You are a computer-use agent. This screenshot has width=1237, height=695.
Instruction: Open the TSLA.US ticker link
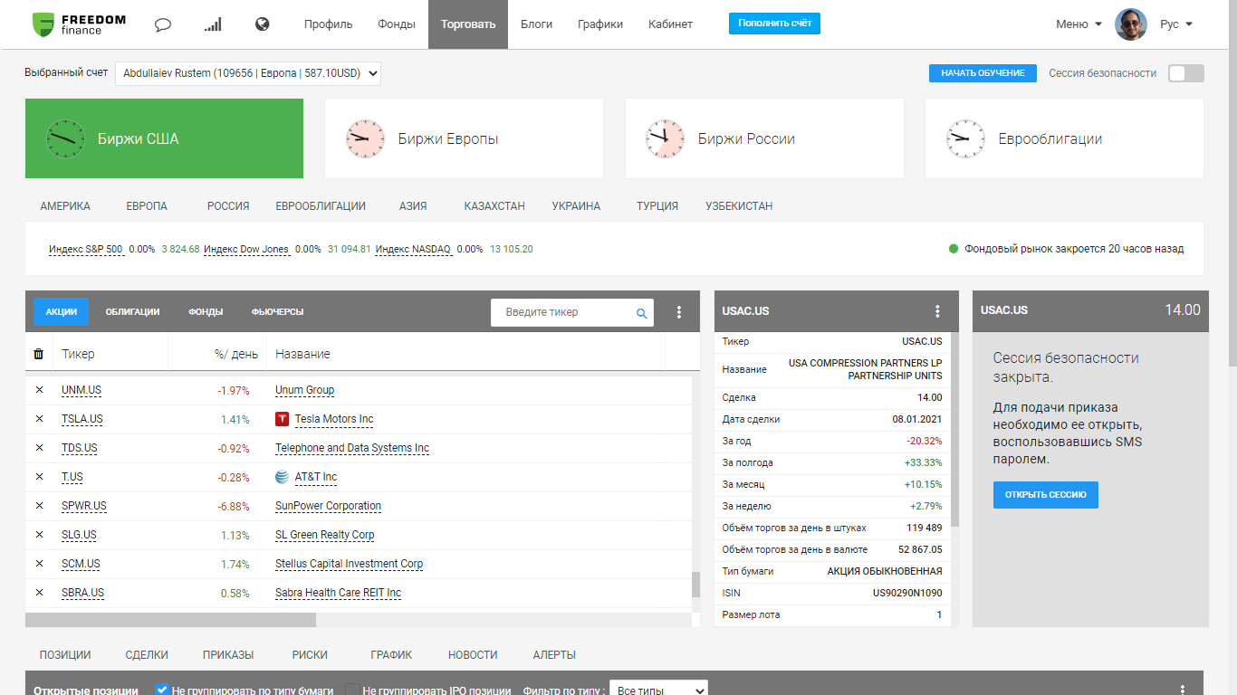click(82, 419)
